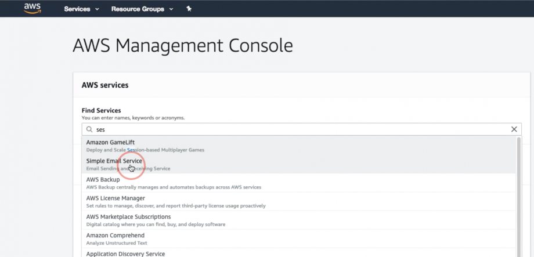This screenshot has width=534, height=257.
Task: Choose Simple Email Service from results
Action: point(114,161)
